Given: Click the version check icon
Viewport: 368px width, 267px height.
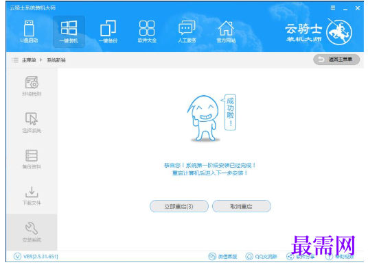Looking at the screenshot, I should click(x=17, y=257).
